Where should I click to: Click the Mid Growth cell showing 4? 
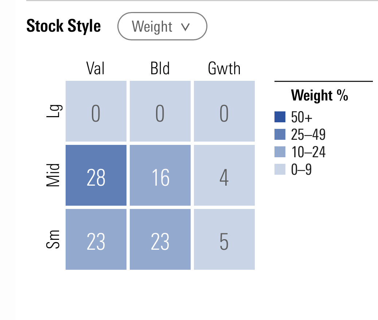(224, 175)
